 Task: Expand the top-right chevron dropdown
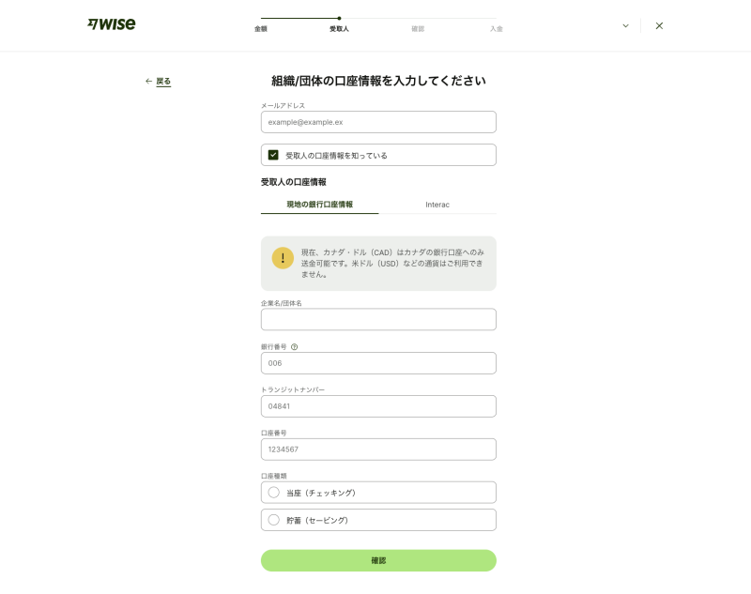pos(625,25)
